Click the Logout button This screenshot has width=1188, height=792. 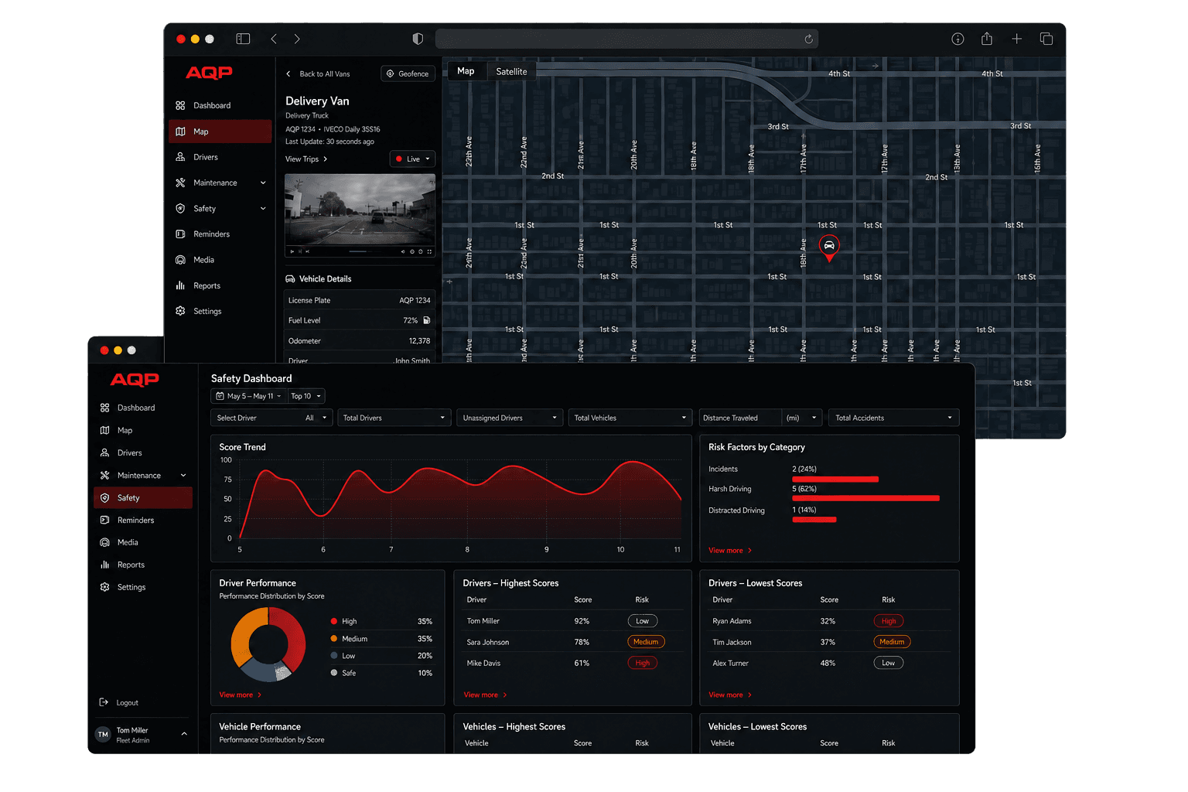pyautogui.click(x=119, y=703)
